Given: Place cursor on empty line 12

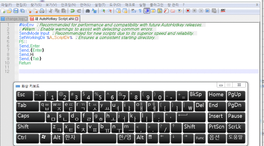Looking at the screenshot, I should click(x=139, y=71).
